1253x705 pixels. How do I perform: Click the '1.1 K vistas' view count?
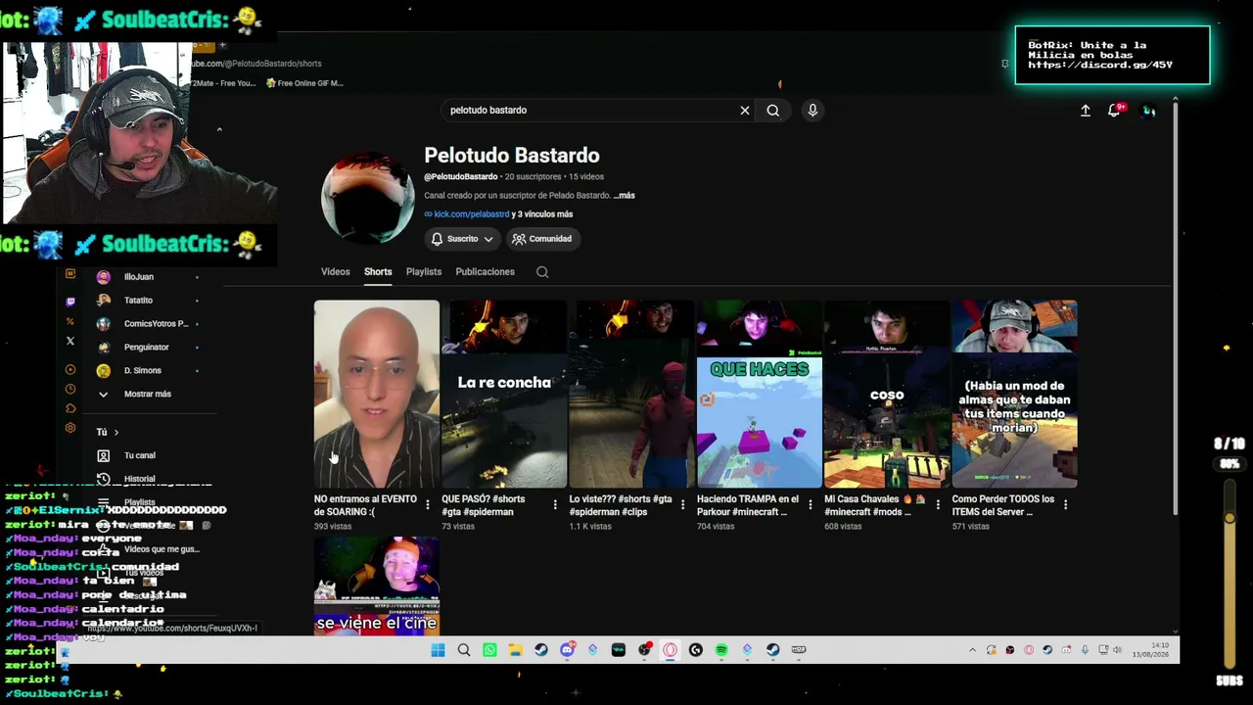pos(590,527)
